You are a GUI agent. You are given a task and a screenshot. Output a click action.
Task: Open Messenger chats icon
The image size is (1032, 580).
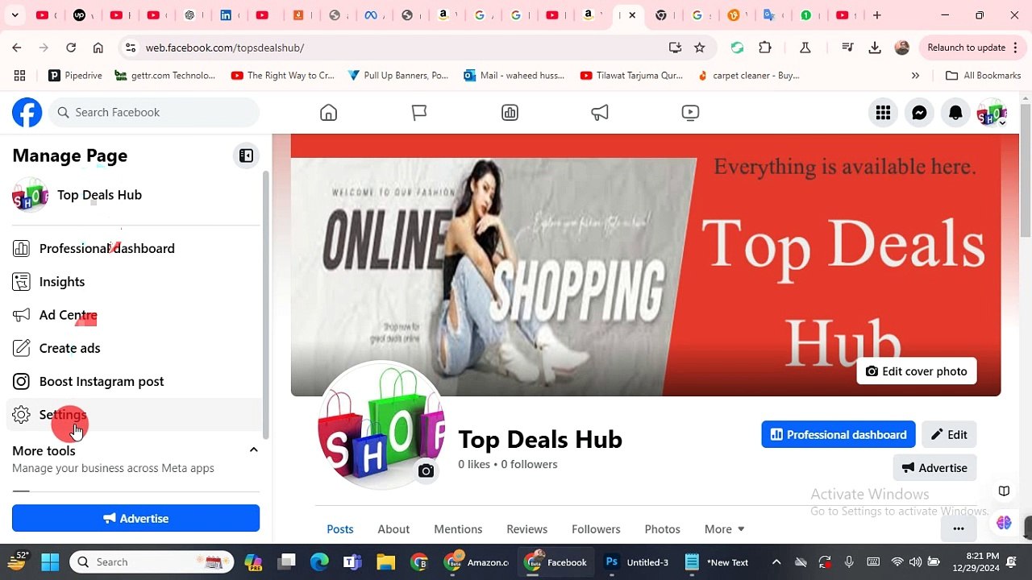(919, 113)
